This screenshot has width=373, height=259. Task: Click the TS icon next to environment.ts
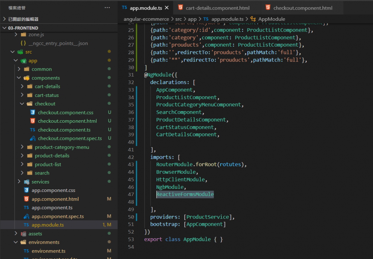pyautogui.click(x=26, y=251)
